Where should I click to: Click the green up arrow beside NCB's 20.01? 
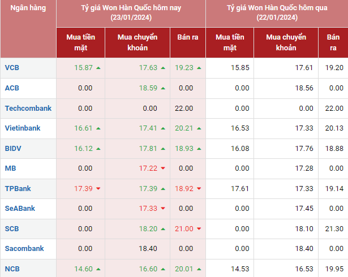click(x=200, y=269)
